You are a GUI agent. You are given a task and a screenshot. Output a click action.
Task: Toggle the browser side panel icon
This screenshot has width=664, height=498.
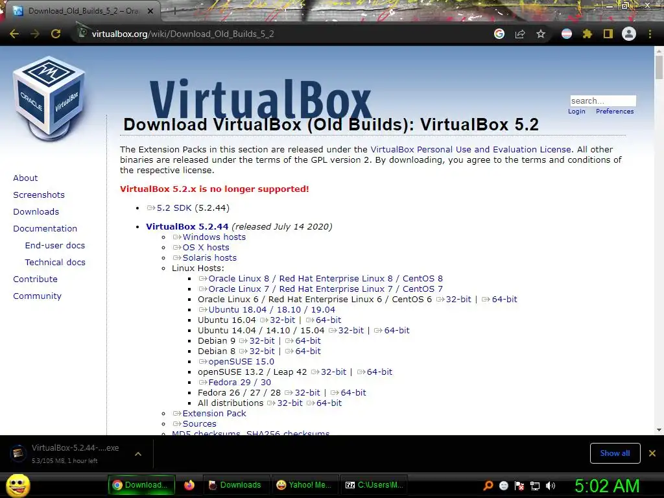click(608, 34)
